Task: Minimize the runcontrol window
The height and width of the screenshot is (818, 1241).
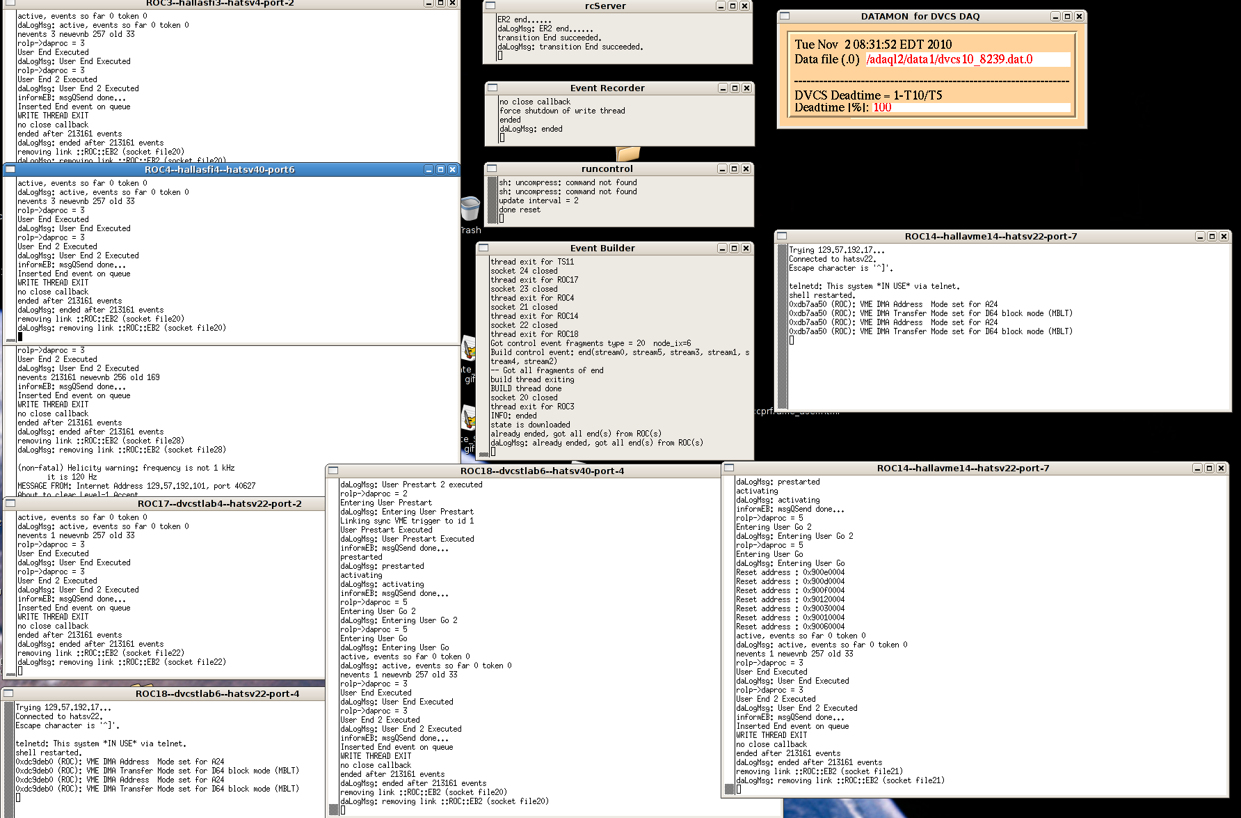Action: click(x=722, y=169)
